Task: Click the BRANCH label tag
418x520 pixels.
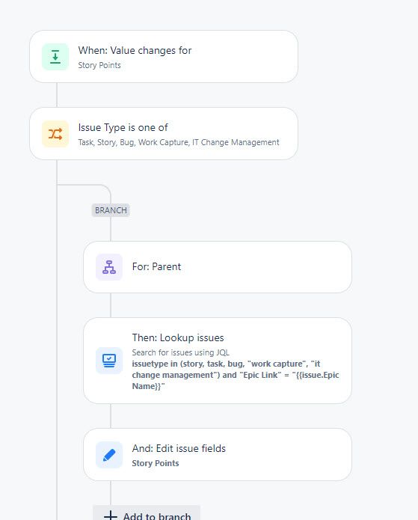Action: tap(111, 210)
